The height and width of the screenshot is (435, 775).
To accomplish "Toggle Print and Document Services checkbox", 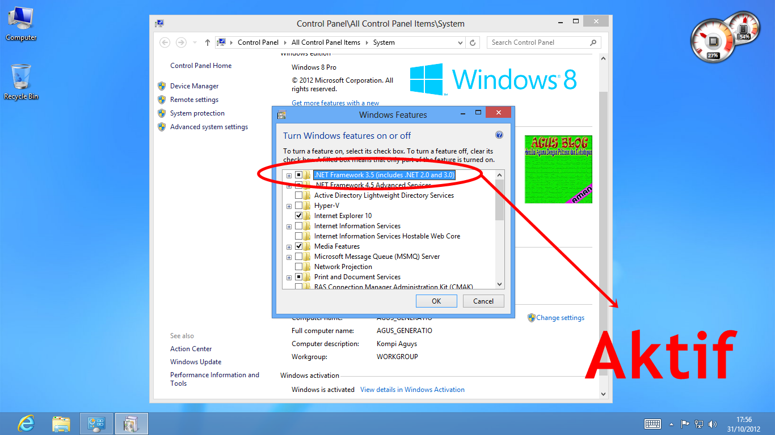I will 299,277.
